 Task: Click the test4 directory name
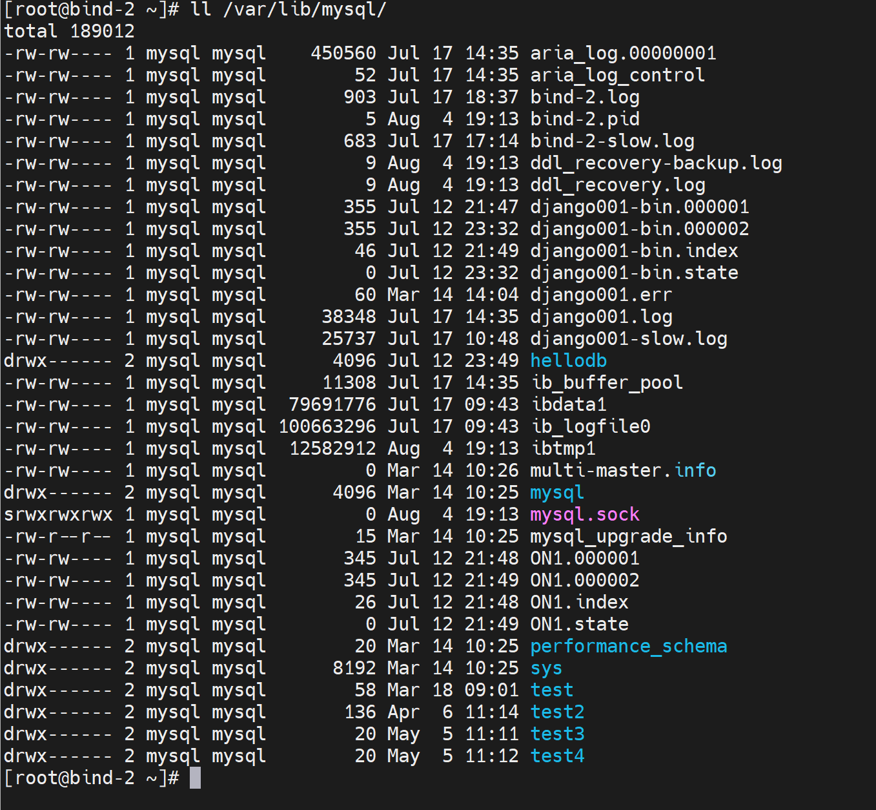tap(557, 756)
